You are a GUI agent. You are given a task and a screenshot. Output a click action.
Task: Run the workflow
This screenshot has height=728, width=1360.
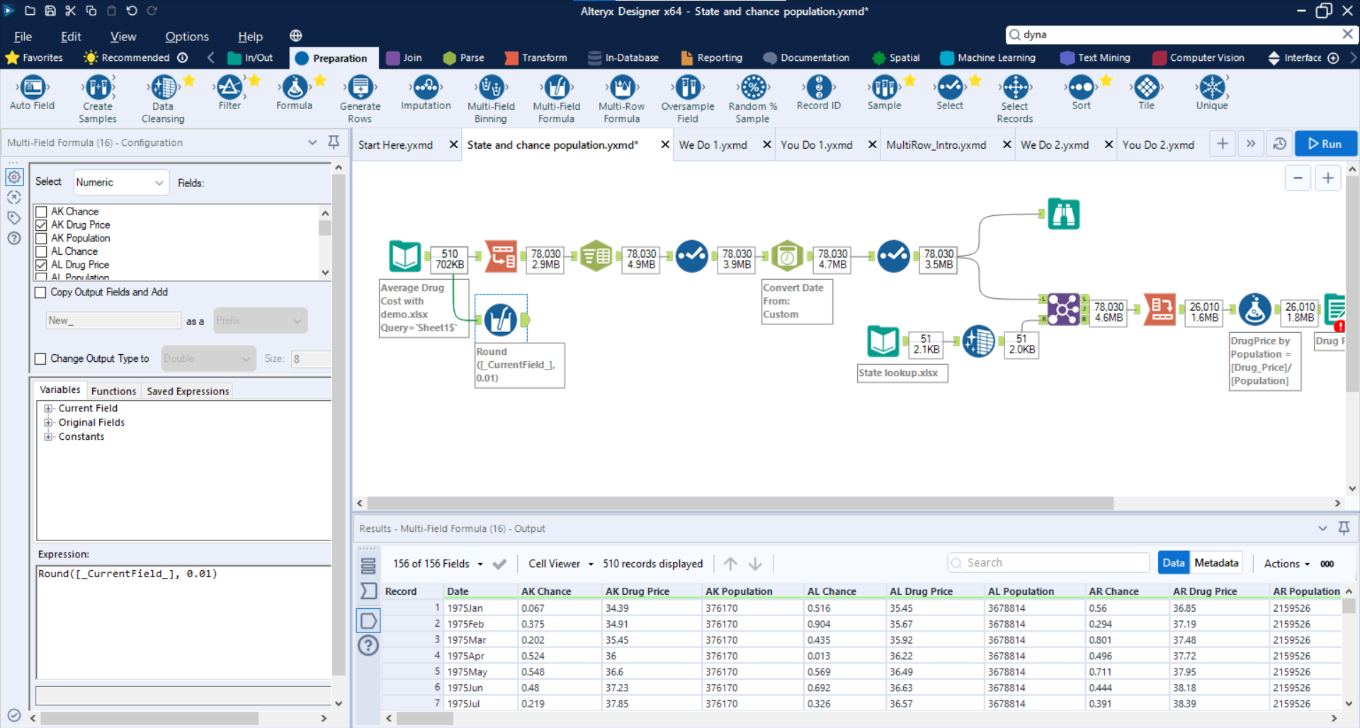(1325, 144)
